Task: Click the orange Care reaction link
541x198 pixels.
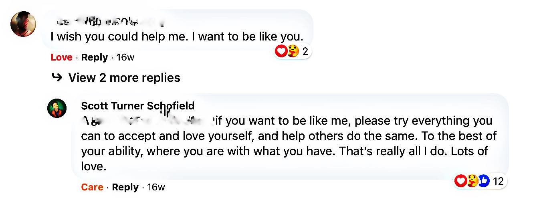Action: [92, 187]
